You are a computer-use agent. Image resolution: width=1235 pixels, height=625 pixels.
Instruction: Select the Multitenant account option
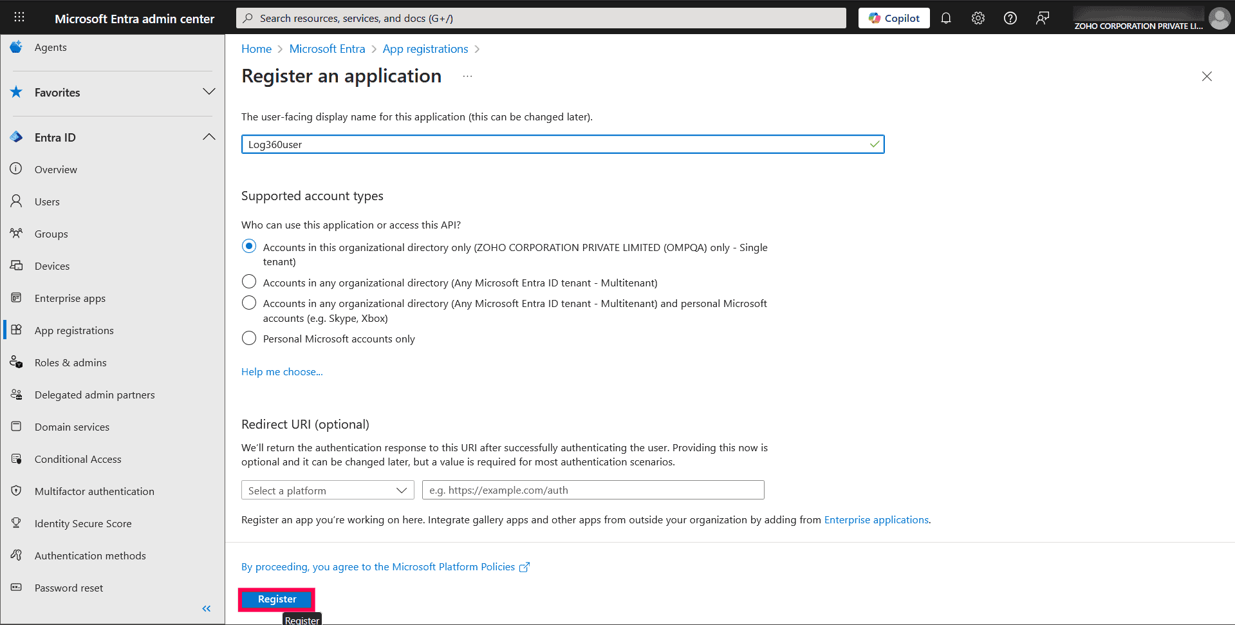(x=249, y=281)
